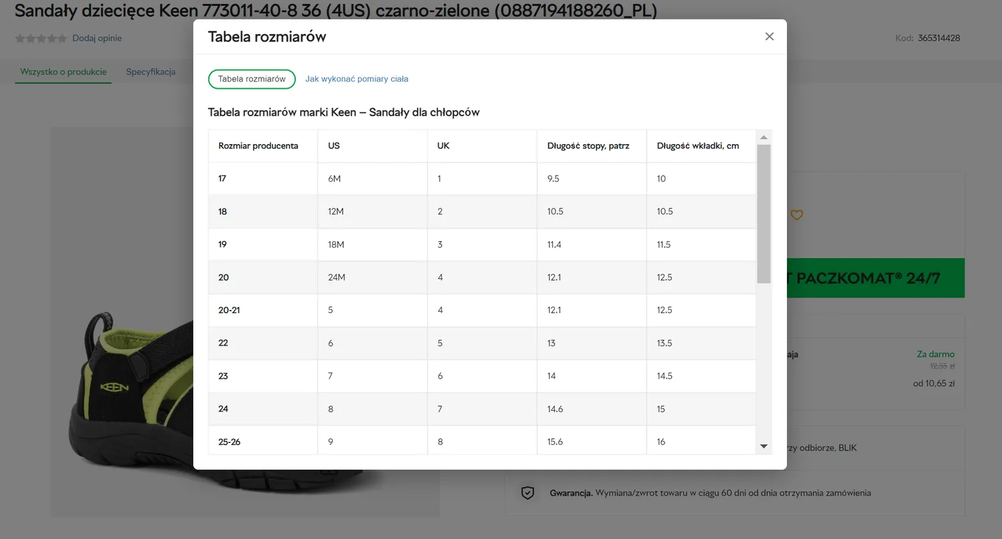Click manufacturer size 20-21 row label
The image size is (1002, 539).
(229, 310)
